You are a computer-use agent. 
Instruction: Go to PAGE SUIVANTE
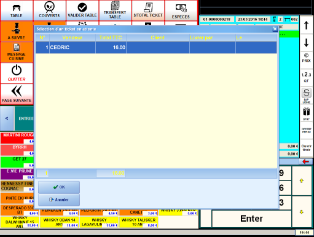tap(17, 95)
